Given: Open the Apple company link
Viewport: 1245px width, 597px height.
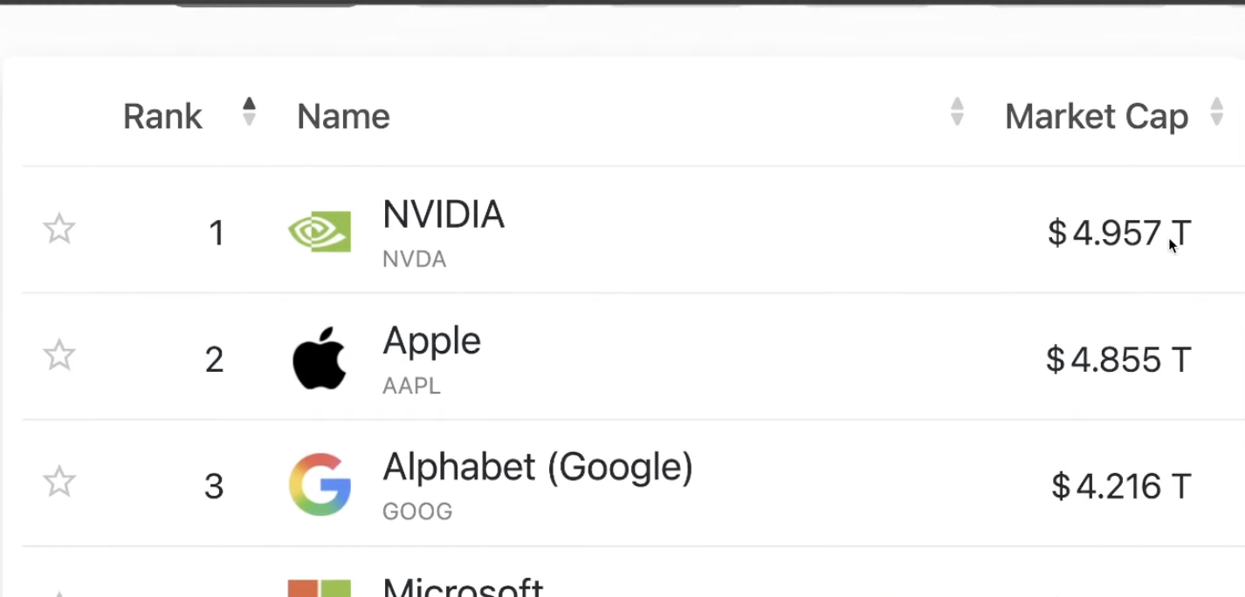Looking at the screenshot, I should click(431, 342).
